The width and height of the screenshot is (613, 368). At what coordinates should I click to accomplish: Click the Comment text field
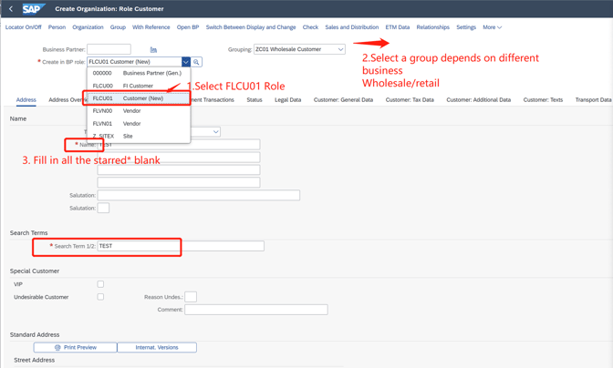coord(255,310)
